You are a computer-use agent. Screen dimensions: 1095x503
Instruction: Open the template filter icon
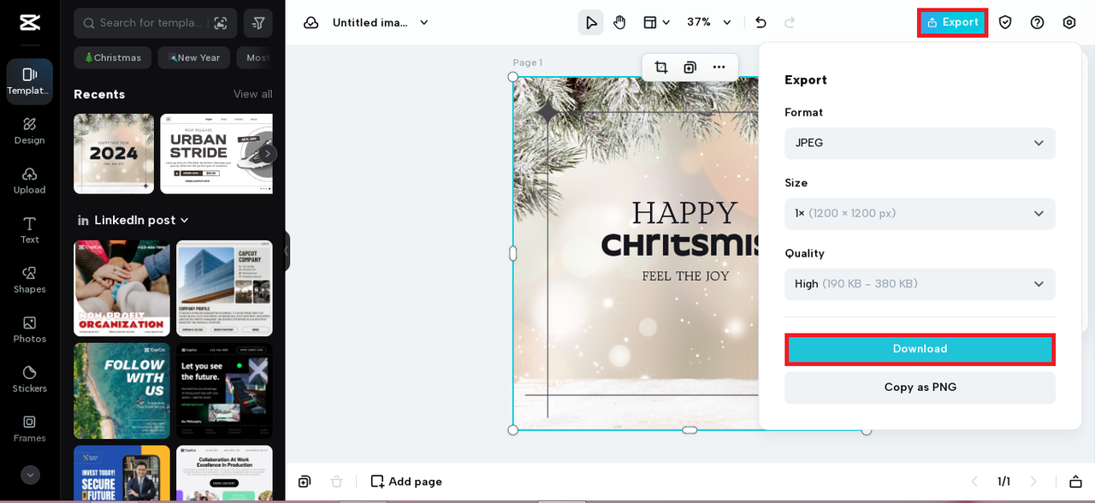coord(258,23)
